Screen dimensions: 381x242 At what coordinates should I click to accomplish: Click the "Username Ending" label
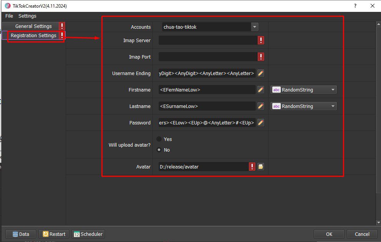coord(131,73)
